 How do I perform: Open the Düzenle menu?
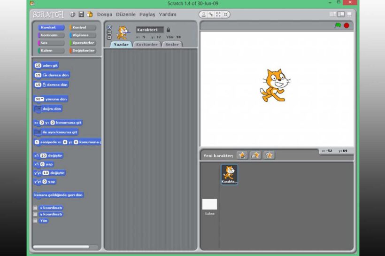126,14
